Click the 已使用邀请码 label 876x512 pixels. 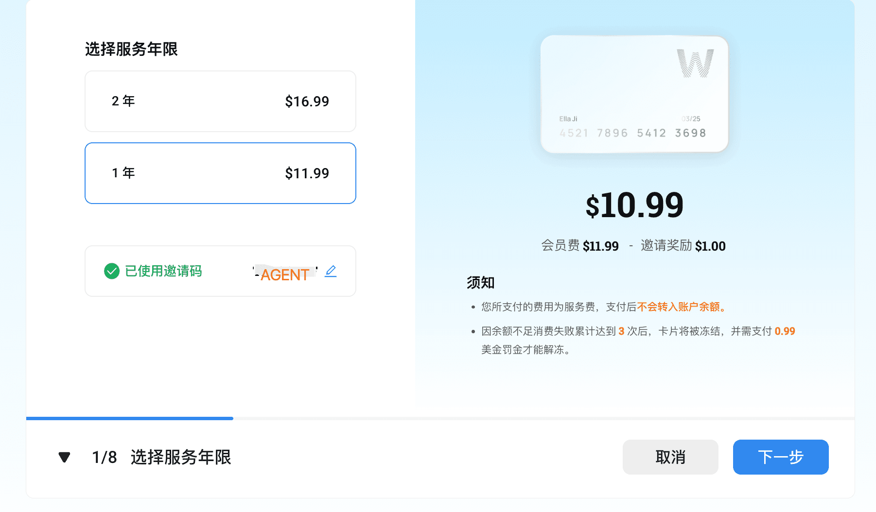click(163, 271)
